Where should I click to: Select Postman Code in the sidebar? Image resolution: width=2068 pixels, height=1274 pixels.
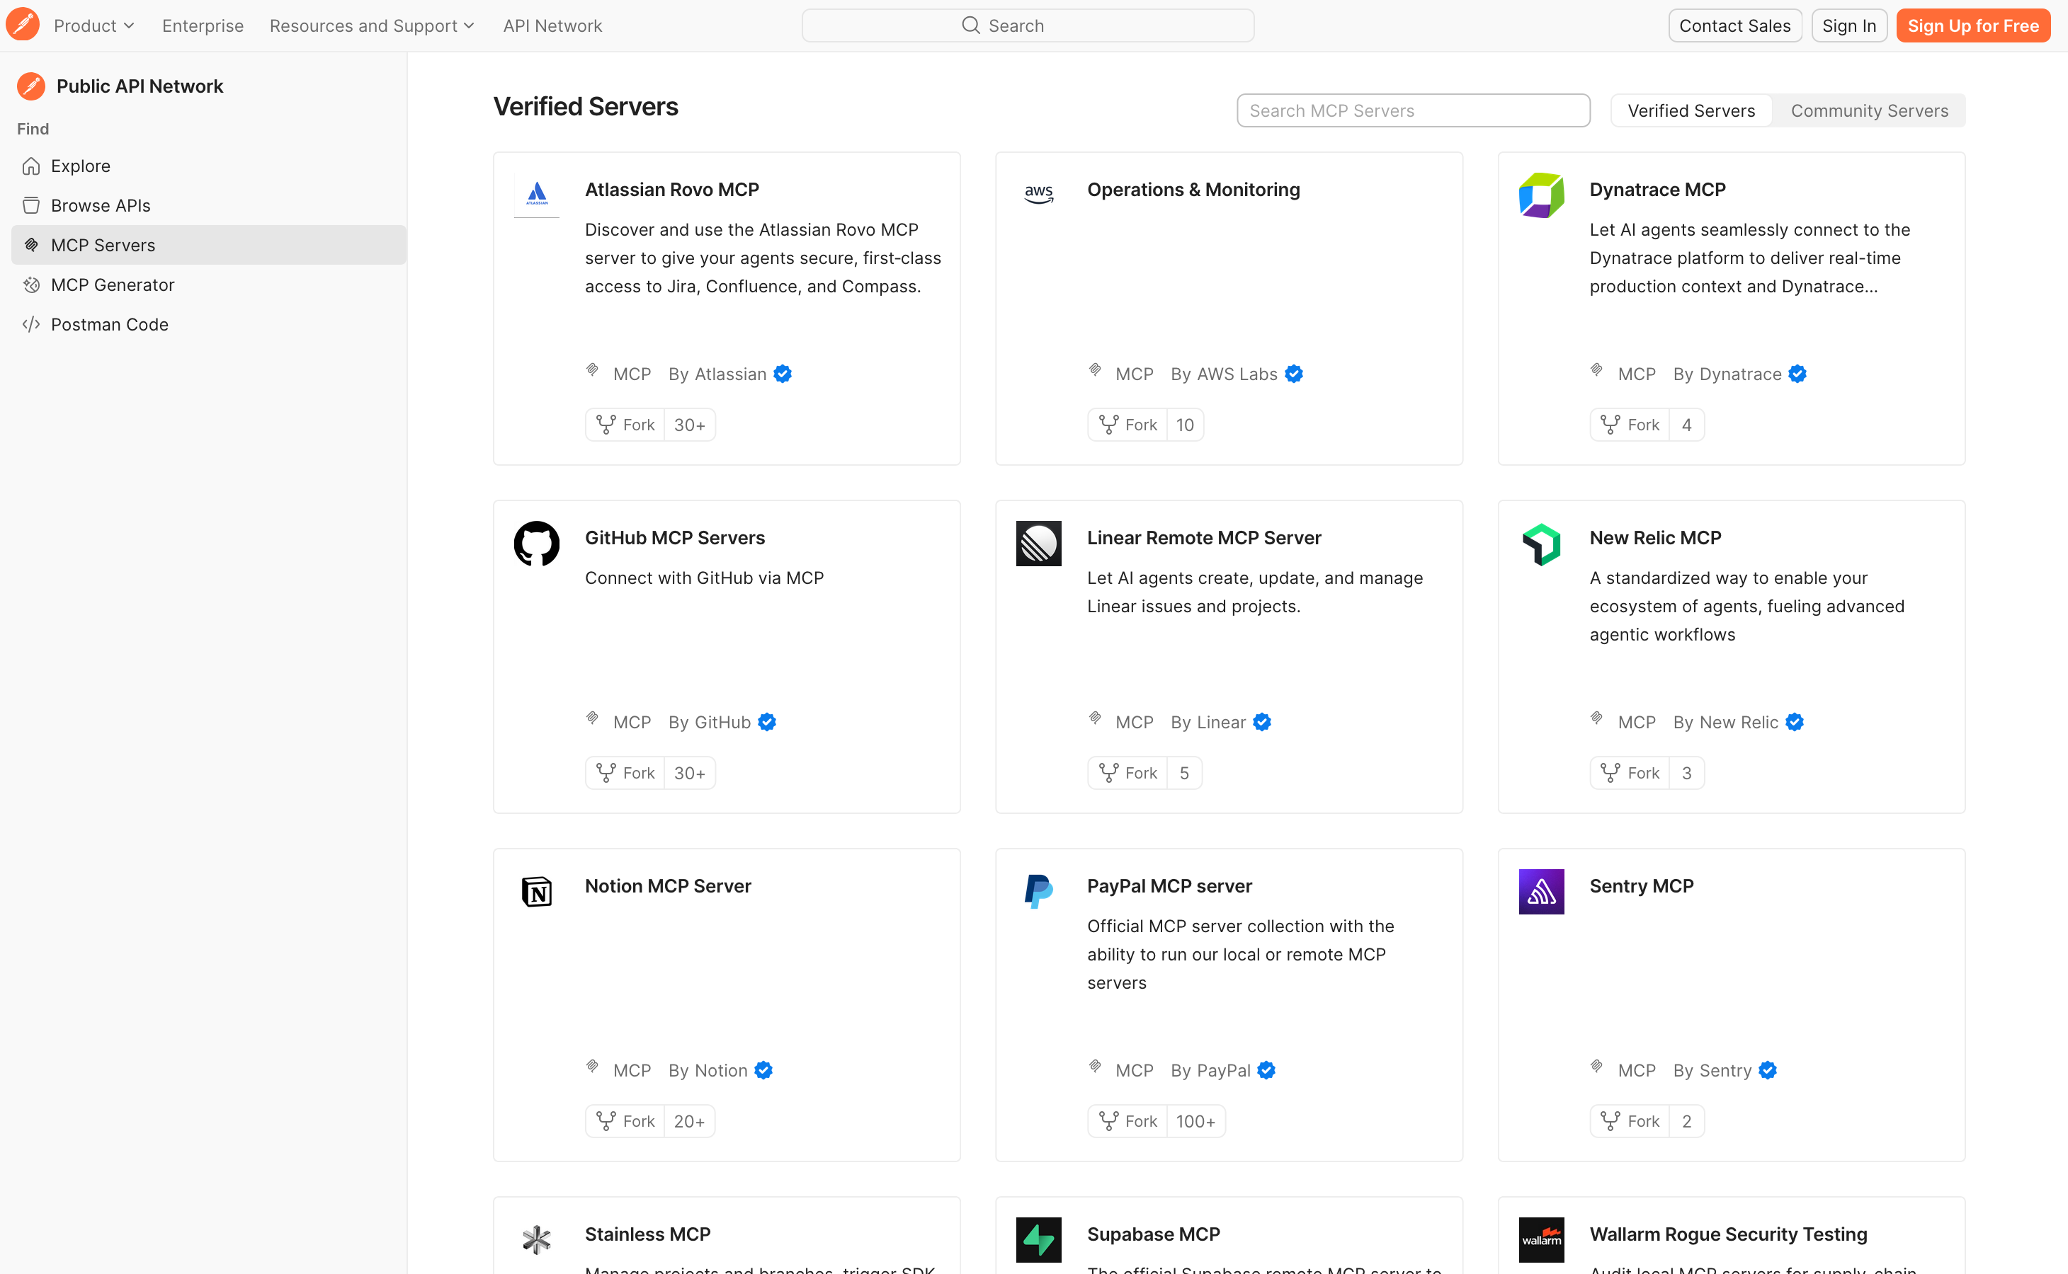click(x=209, y=324)
